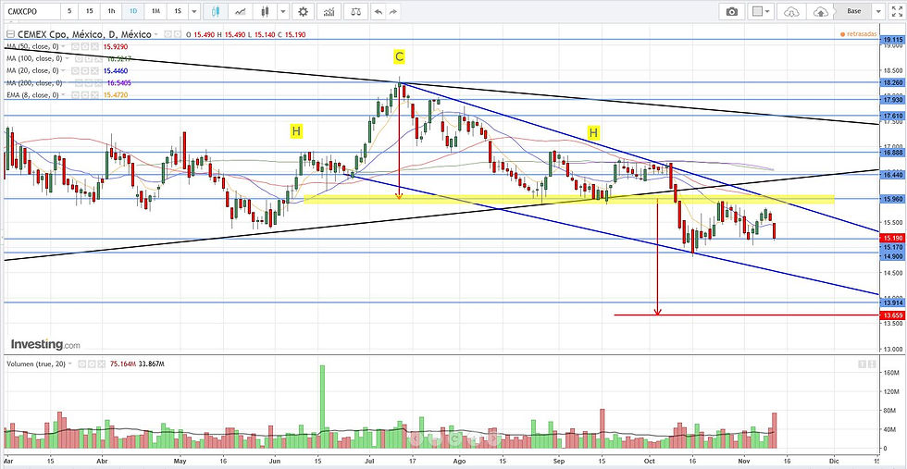Switch to line/area chart style icon
907x469 pixels.
pos(241,11)
